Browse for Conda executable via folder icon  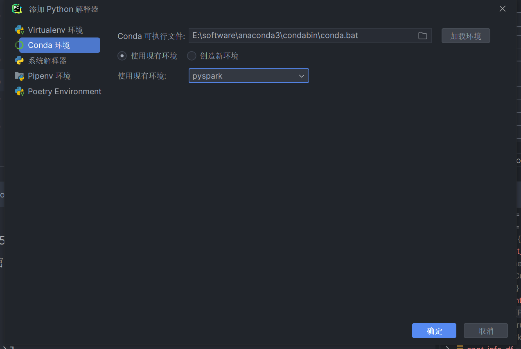click(x=423, y=36)
